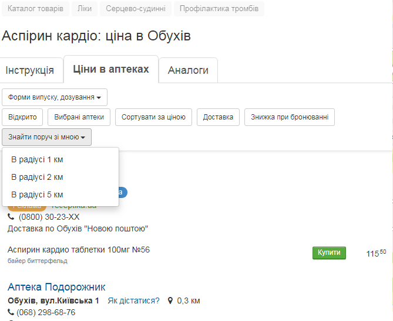
Task: Click the price 115.50
Action: pos(376,253)
